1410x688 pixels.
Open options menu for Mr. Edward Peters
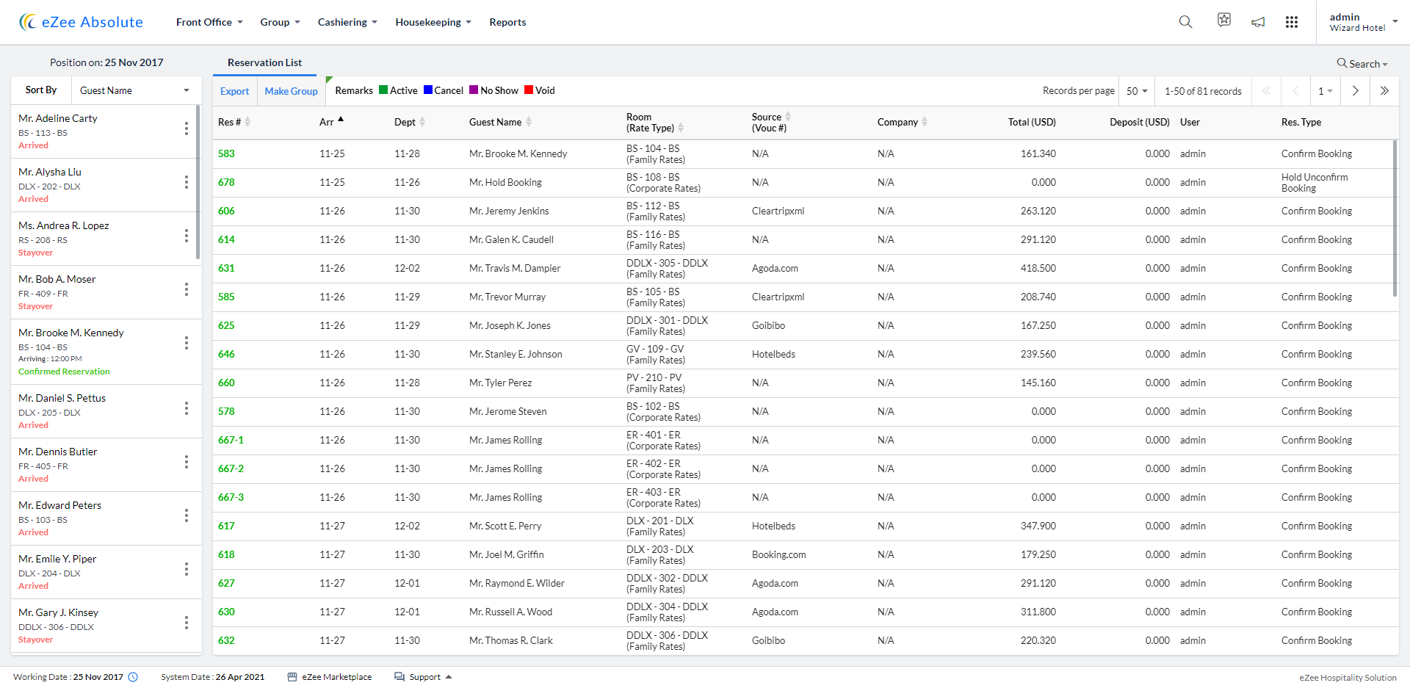click(187, 515)
